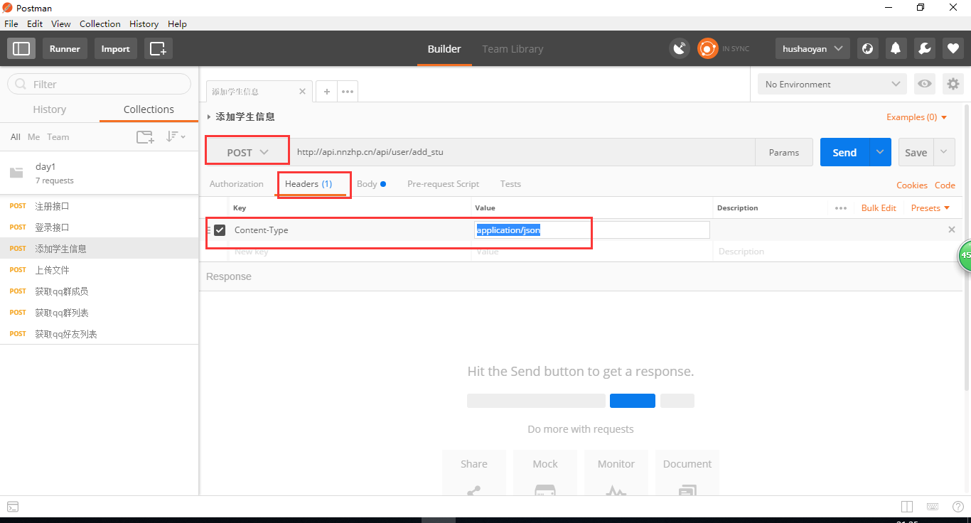
Task: Open tab options ellipsis menu
Action: point(348,91)
